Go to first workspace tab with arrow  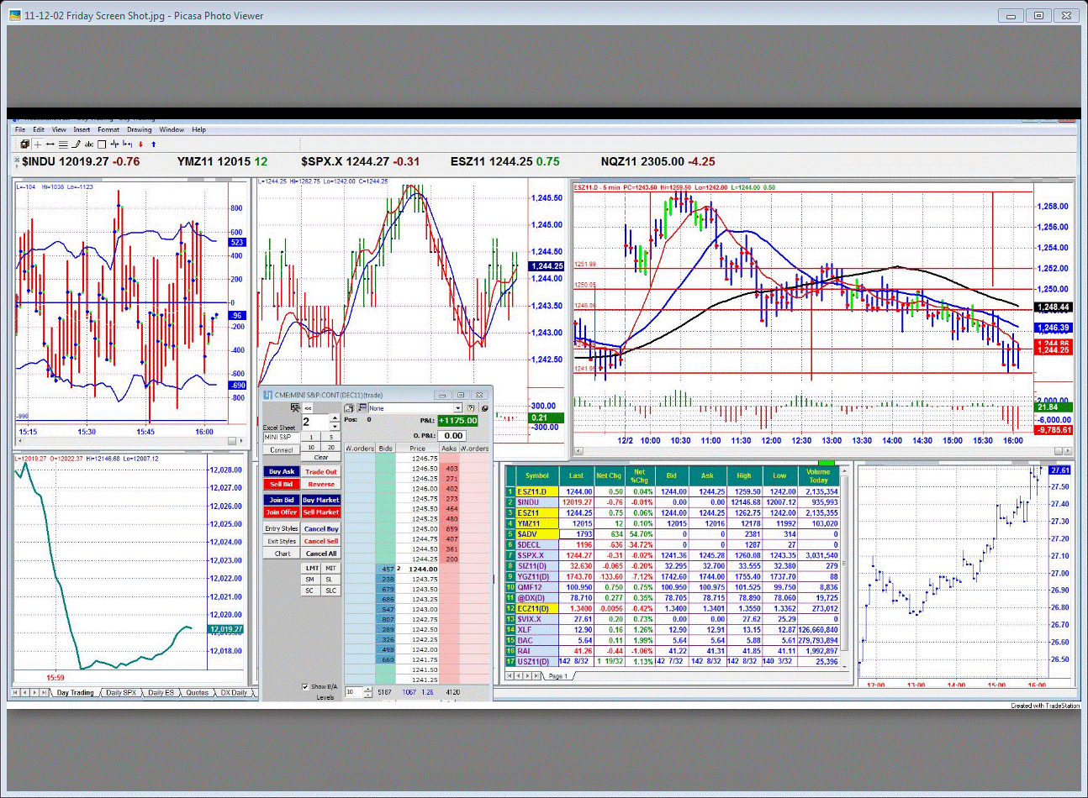(16, 692)
